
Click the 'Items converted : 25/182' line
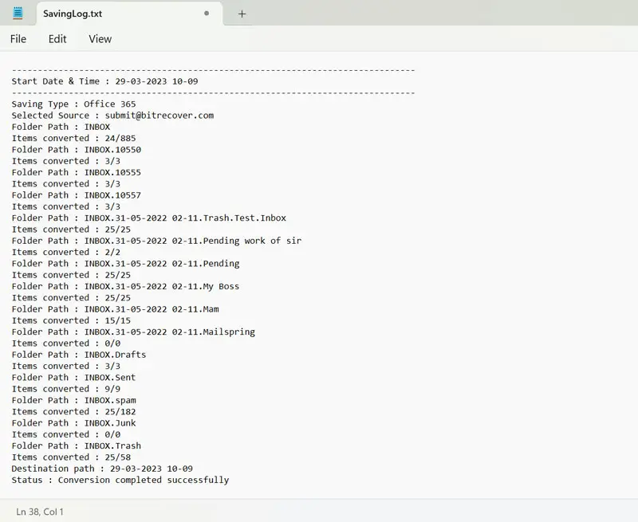coord(73,411)
